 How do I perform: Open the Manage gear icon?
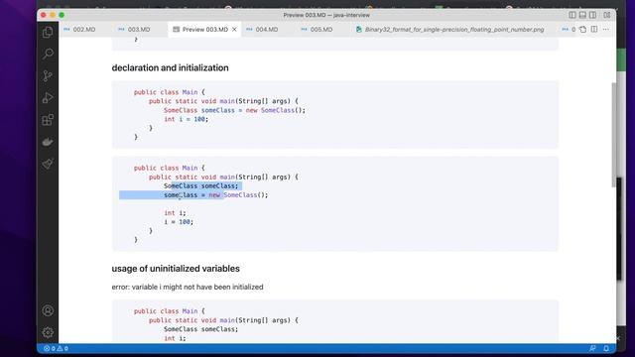(x=48, y=332)
